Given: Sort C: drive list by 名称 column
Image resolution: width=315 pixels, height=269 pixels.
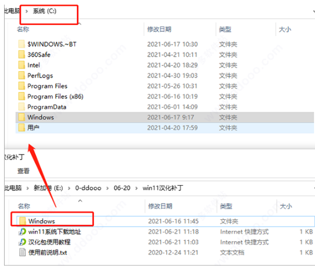Looking at the screenshot, I should click(x=23, y=30).
